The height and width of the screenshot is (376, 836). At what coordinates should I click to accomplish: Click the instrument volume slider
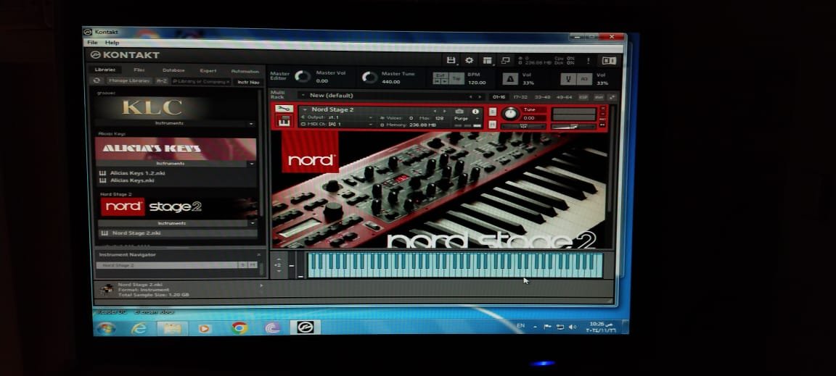[573, 127]
